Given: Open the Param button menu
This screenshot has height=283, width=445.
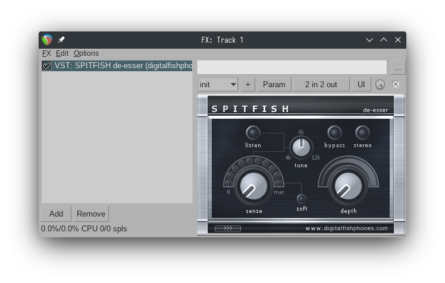Looking at the screenshot, I should [274, 84].
